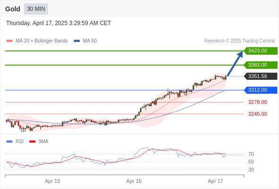The image size is (279, 189).
Task: Click the 3245.00 support level label
Action: [257, 114]
